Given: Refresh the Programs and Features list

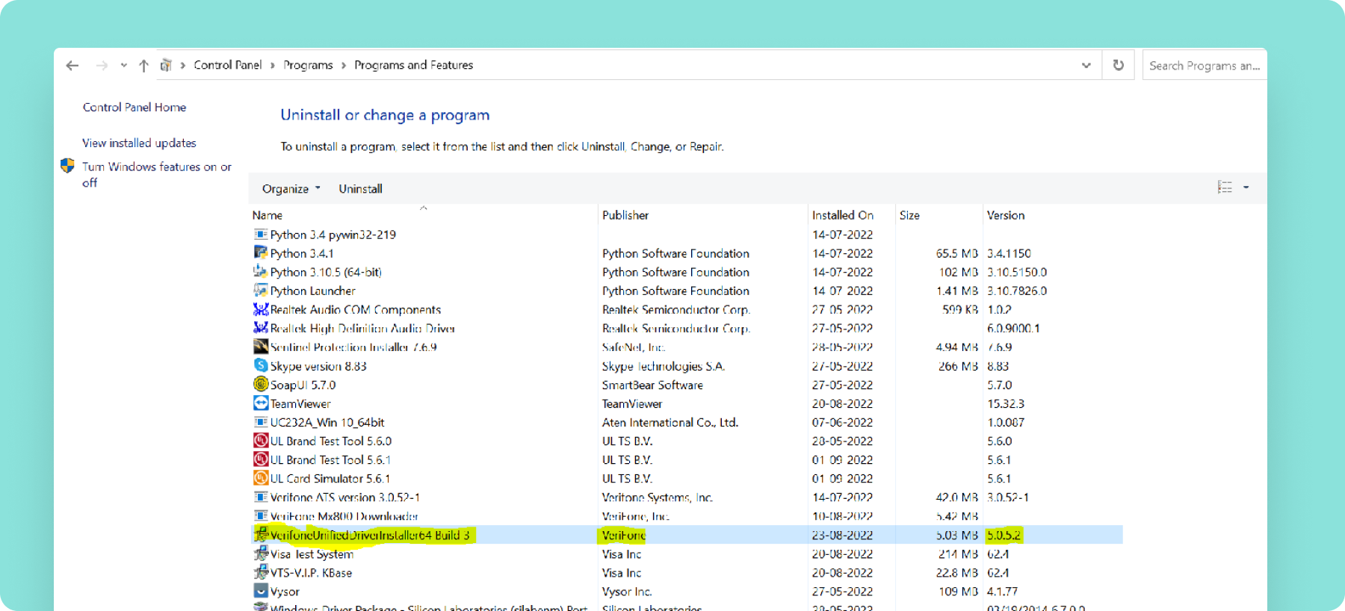Looking at the screenshot, I should (1119, 65).
